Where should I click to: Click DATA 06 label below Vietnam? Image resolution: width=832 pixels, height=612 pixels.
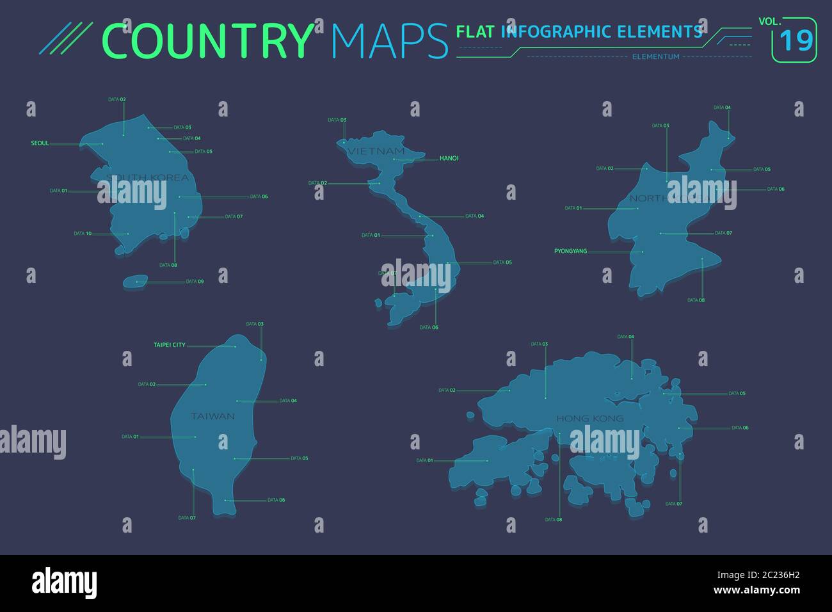[429, 328]
